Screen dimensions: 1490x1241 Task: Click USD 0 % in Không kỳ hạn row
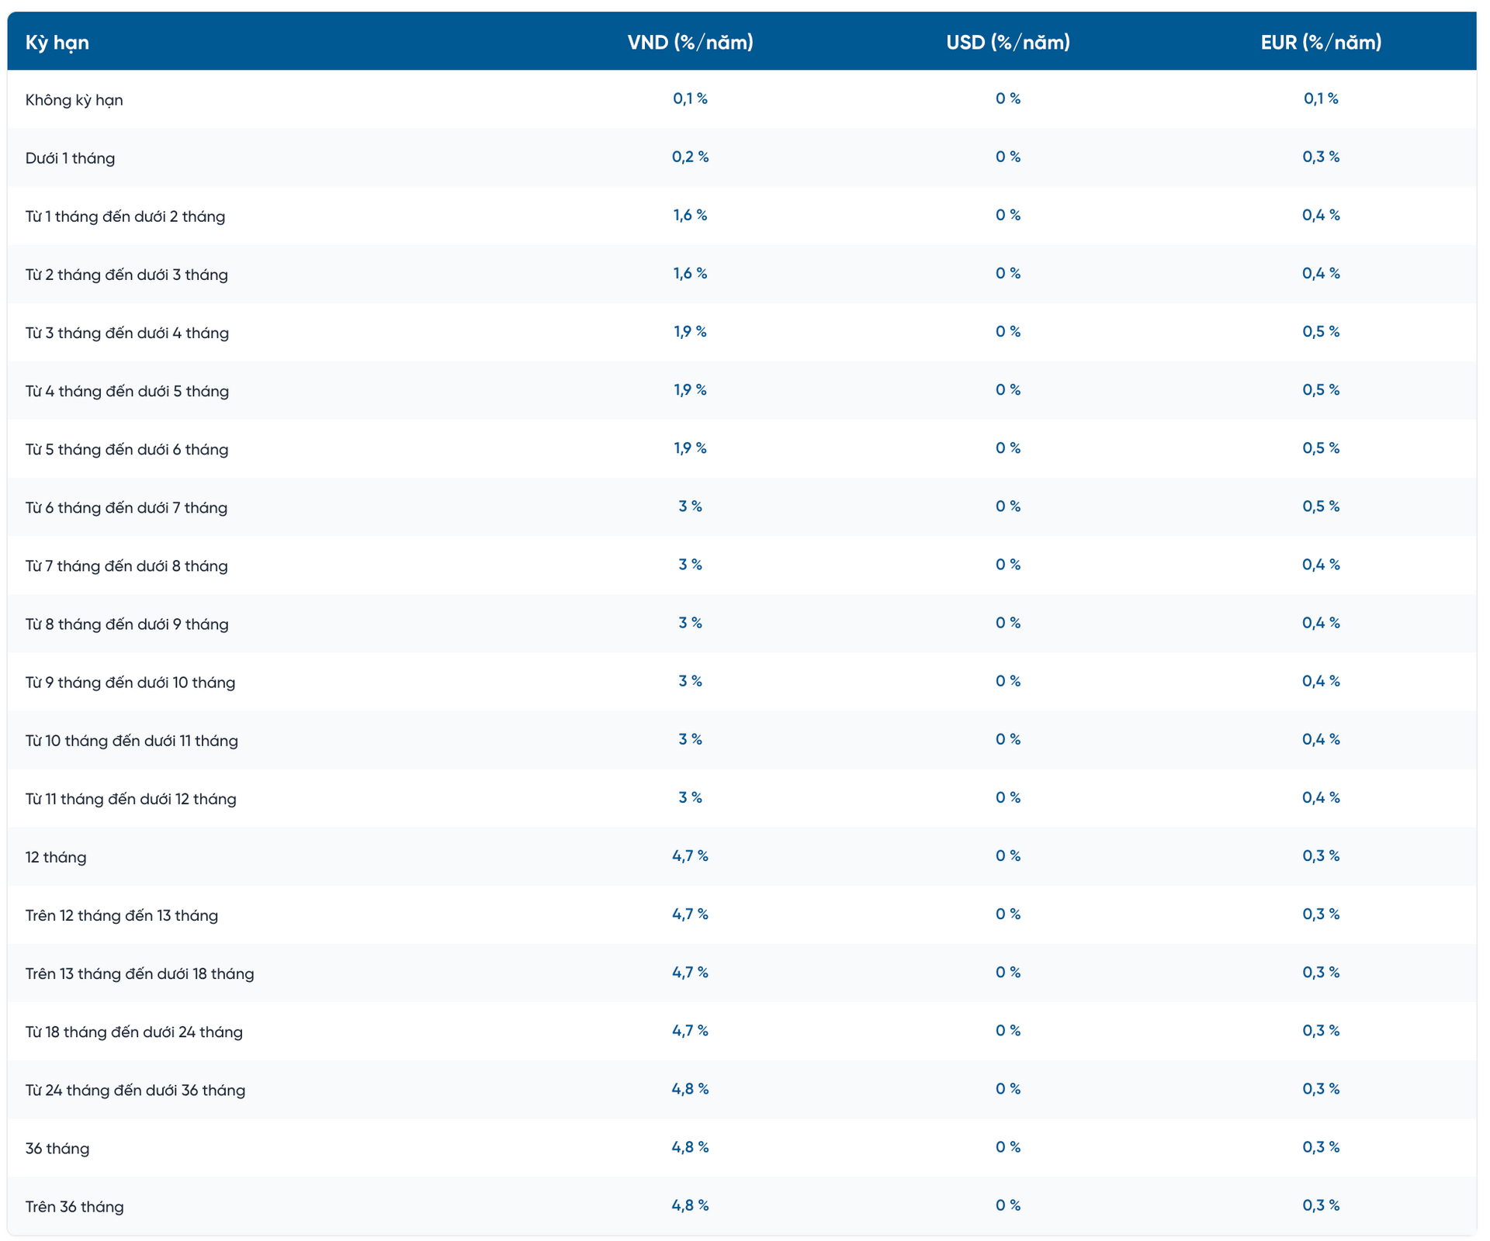pyautogui.click(x=1007, y=99)
